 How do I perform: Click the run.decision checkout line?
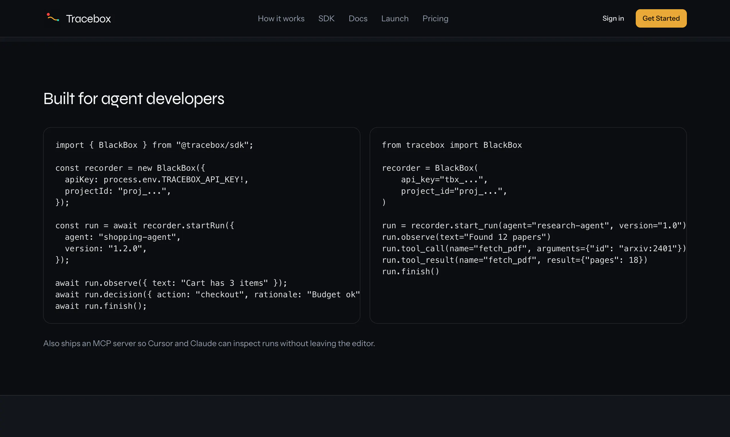(x=208, y=294)
